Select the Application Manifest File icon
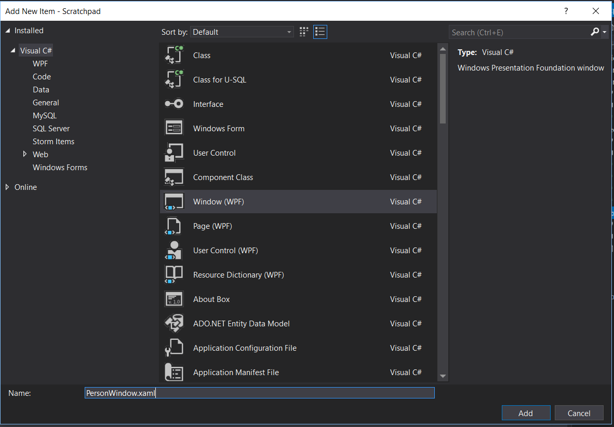The image size is (614, 427). 174,372
